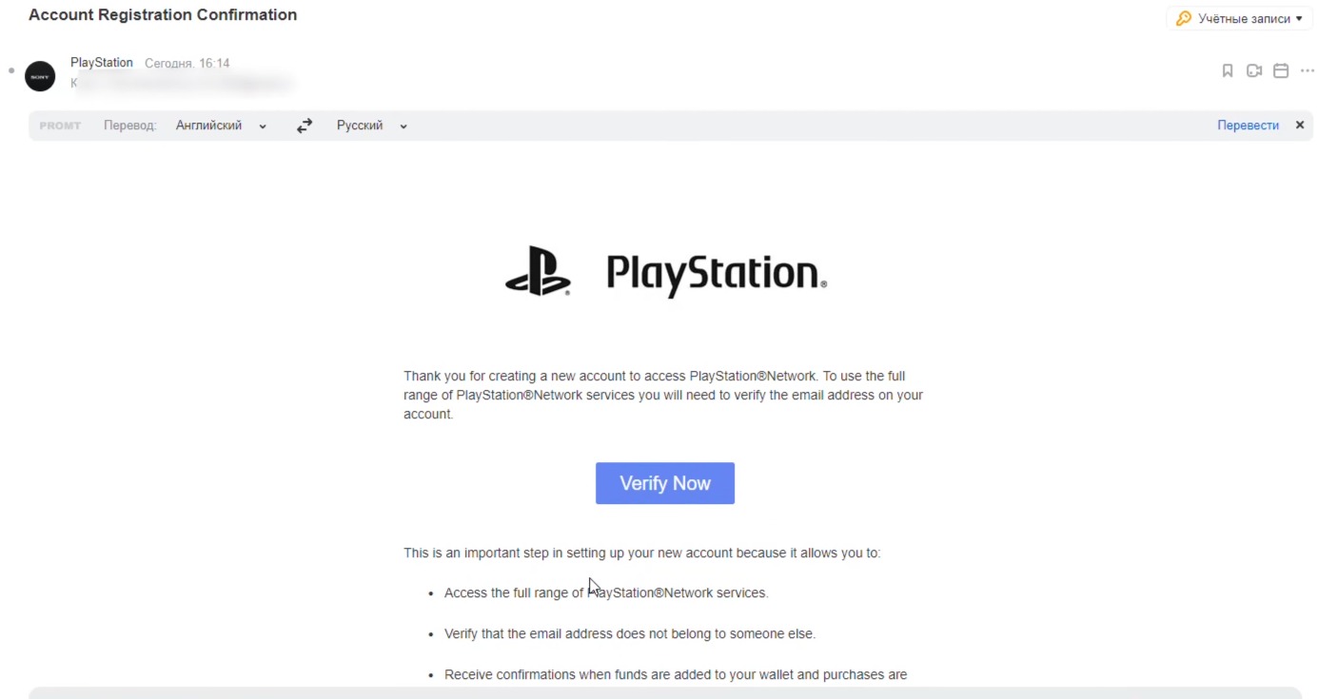Click the PlayStation sender name
This screenshot has height=699, width=1318.
tap(102, 63)
